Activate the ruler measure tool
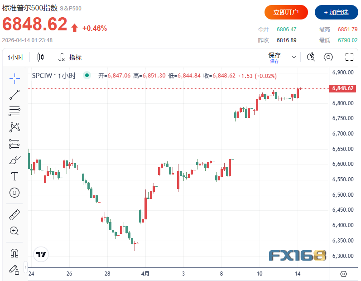Image resolution: width=361 pixels, height=281 pixels. [14, 214]
